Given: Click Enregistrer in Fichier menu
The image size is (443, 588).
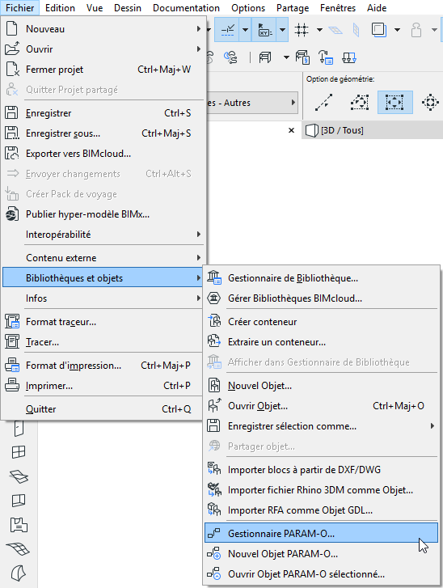Looking at the screenshot, I should click(x=103, y=113).
